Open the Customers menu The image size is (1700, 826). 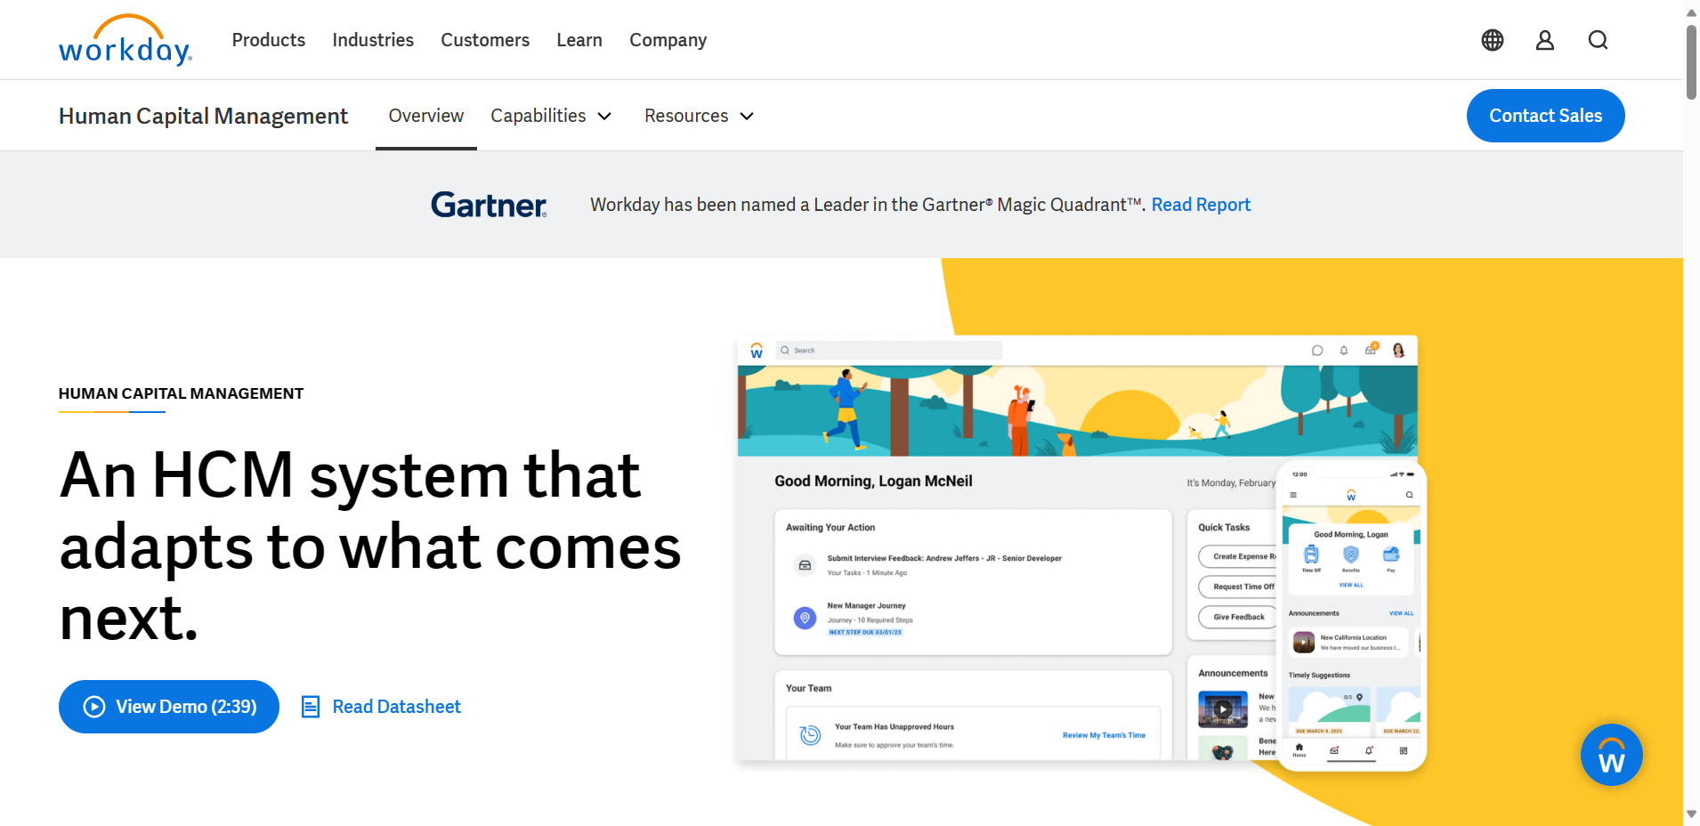(x=485, y=40)
